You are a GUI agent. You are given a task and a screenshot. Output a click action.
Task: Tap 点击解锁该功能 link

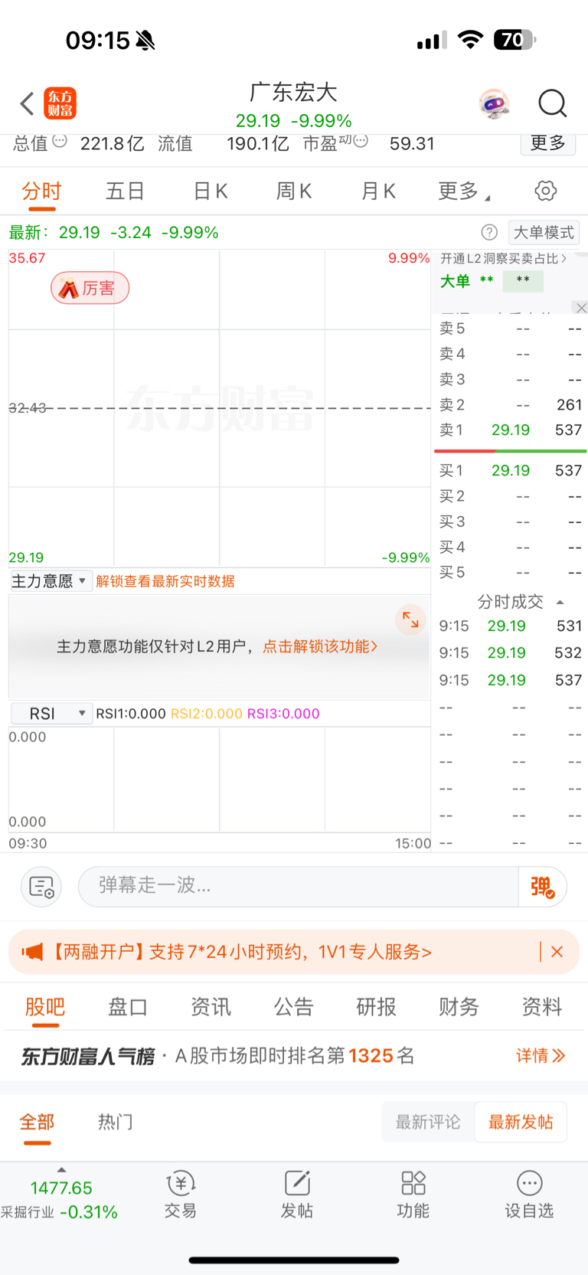click(320, 646)
